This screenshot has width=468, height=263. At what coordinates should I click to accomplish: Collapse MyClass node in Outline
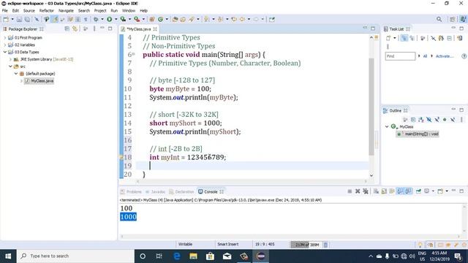(x=387, y=126)
